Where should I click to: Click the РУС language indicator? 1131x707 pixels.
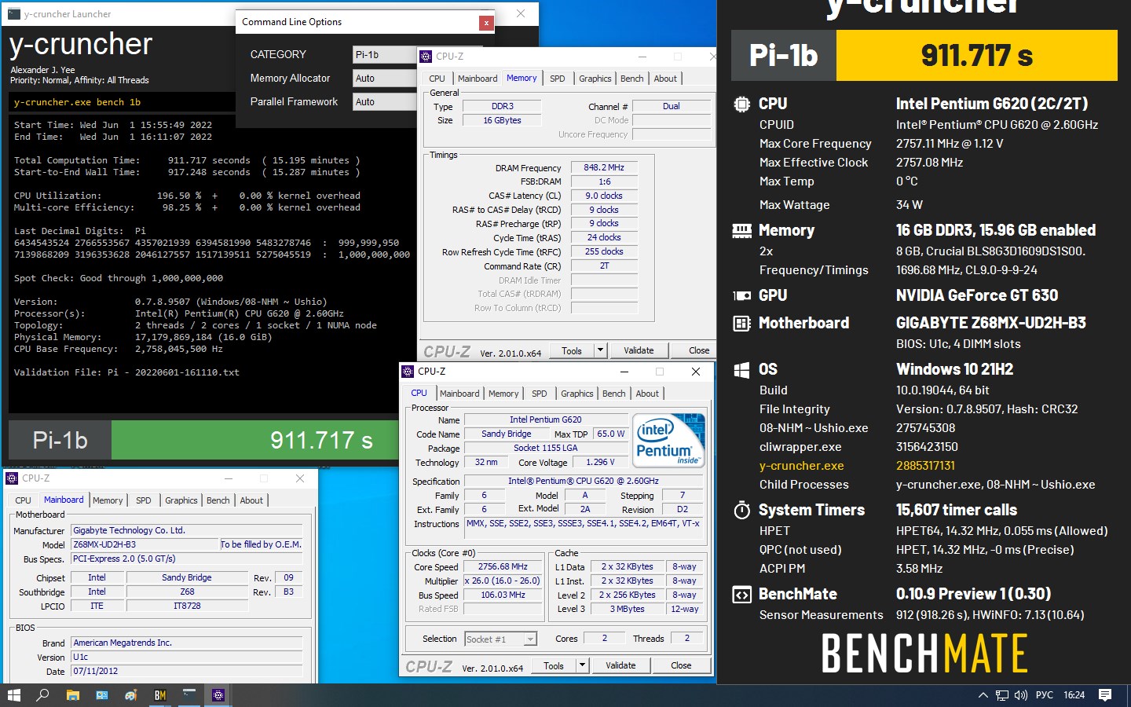click(x=1045, y=695)
